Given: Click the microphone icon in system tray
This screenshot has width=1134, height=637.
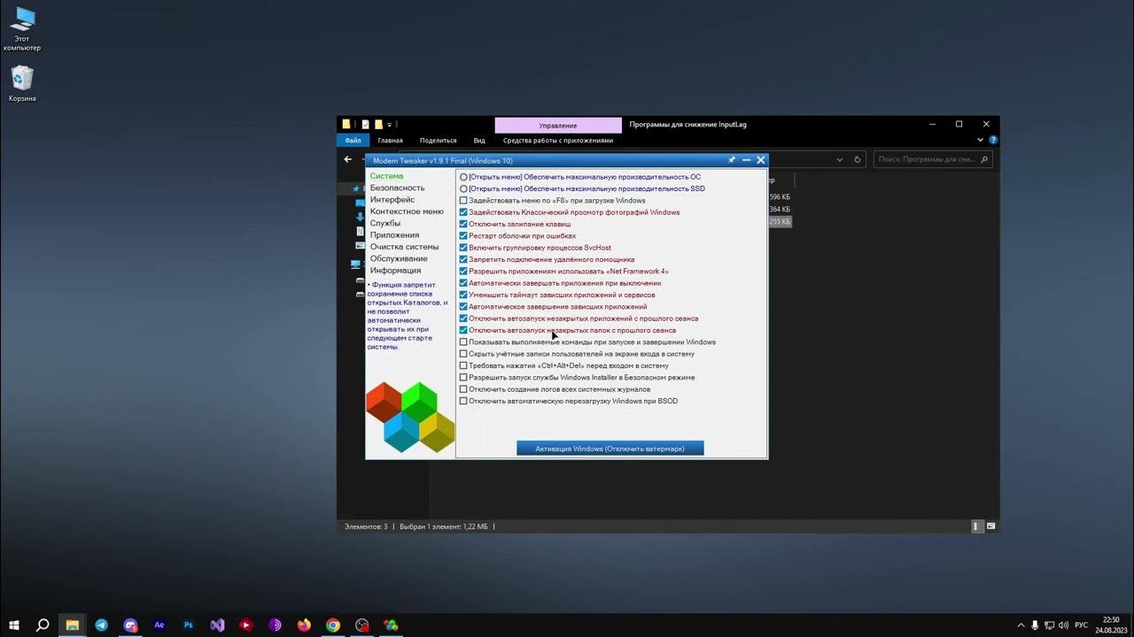Looking at the screenshot, I should pyautogui.click(x=1035, y=625).
